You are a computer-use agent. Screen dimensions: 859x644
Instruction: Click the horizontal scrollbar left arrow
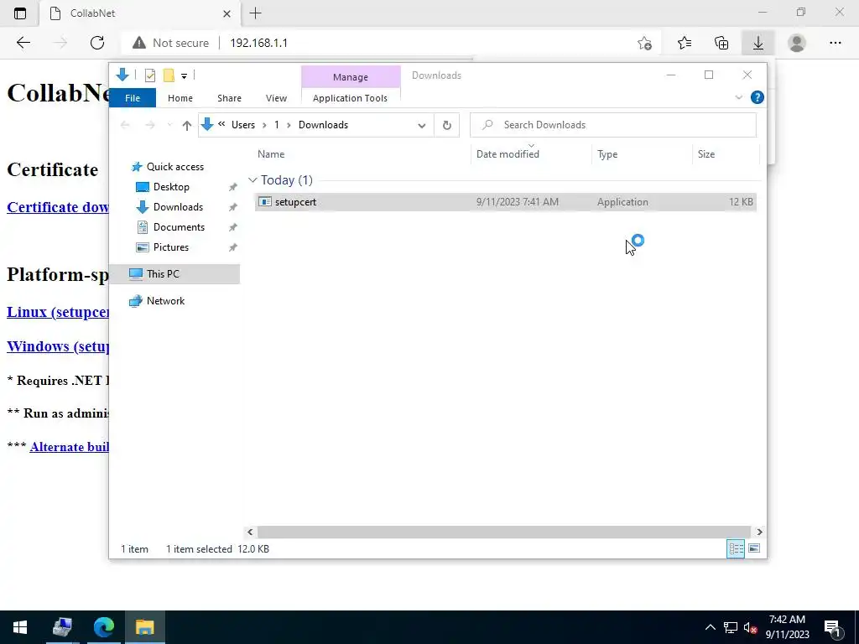pos(250,532)
